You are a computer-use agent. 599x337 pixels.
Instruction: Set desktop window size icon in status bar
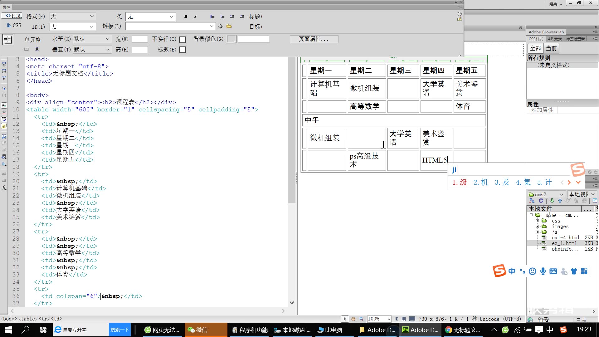point(412,319)
